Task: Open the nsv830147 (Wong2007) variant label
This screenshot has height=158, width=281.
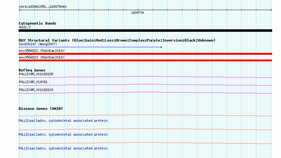Action: pos(38,44)
